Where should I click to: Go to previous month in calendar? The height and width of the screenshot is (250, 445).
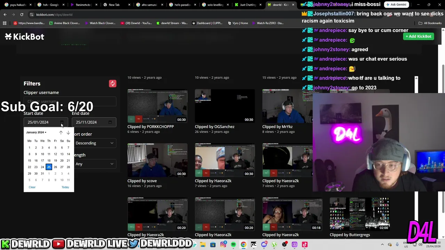(x=61, y=132)
